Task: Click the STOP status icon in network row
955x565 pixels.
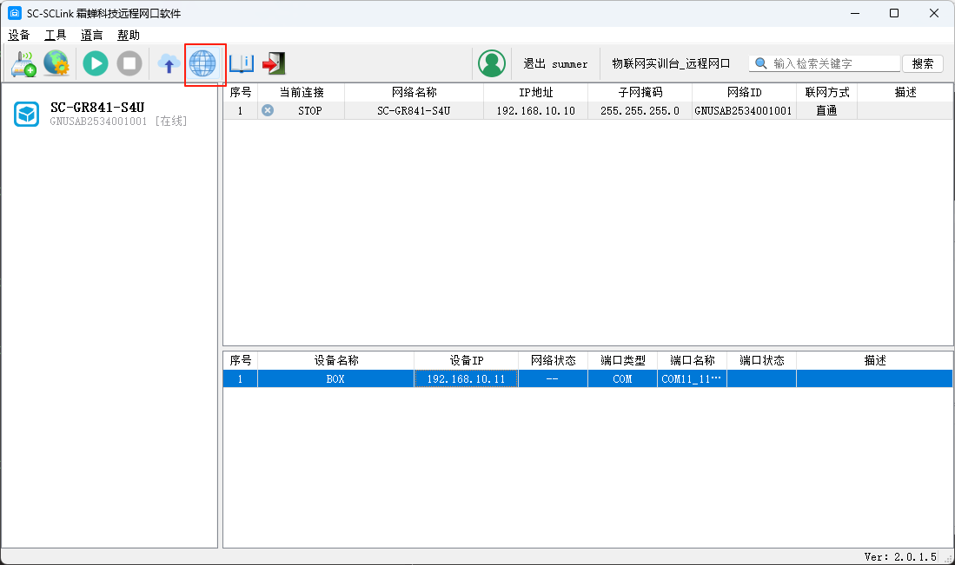Action: pyautogui.click(x=268, y=111)
